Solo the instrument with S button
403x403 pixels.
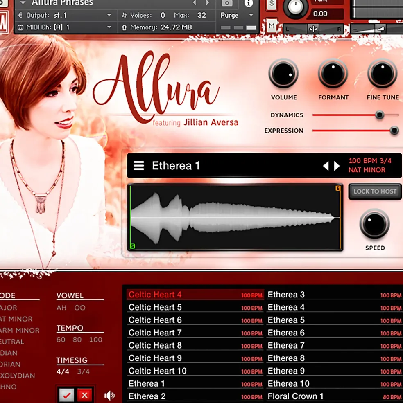pyautogui.click(x=272, y=4)
